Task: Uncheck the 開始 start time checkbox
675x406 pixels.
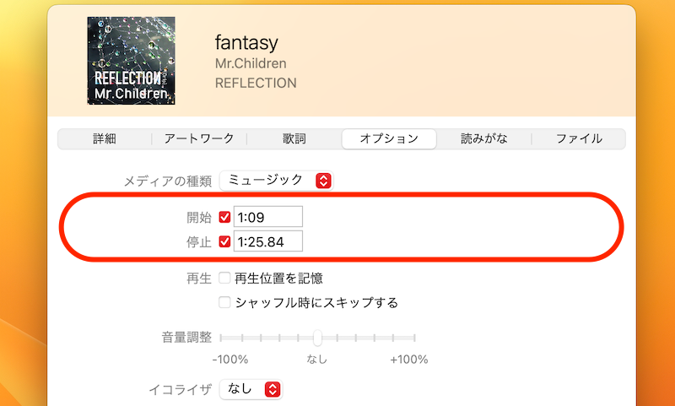Action: [x=224, y=217]
